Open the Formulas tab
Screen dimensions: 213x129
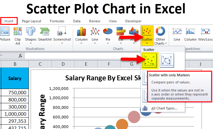tap(57, 21)
